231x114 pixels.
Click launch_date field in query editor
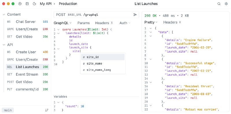[x=79, y=44]
